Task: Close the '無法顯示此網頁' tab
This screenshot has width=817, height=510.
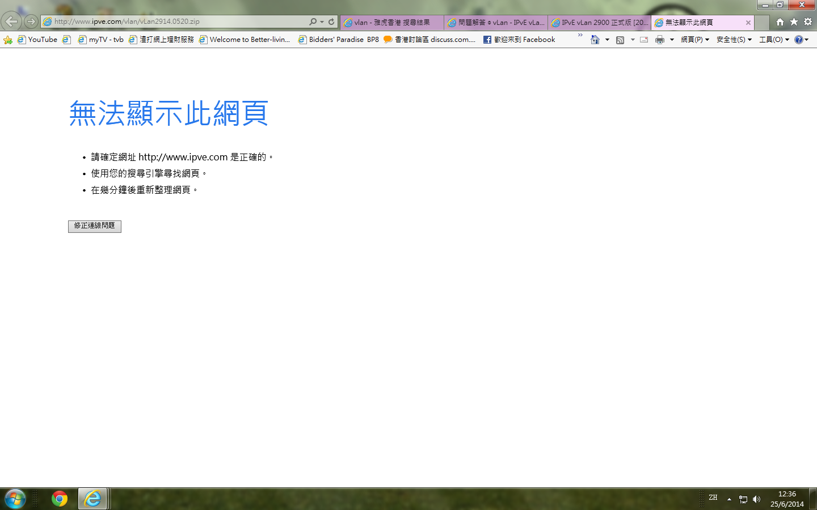Action: click(x=748, y=23)
